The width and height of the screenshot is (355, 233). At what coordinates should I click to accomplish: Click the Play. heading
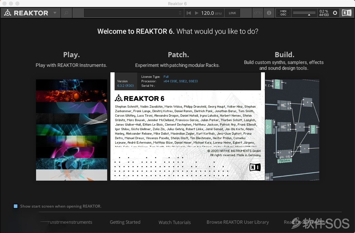tap(71, 55)
